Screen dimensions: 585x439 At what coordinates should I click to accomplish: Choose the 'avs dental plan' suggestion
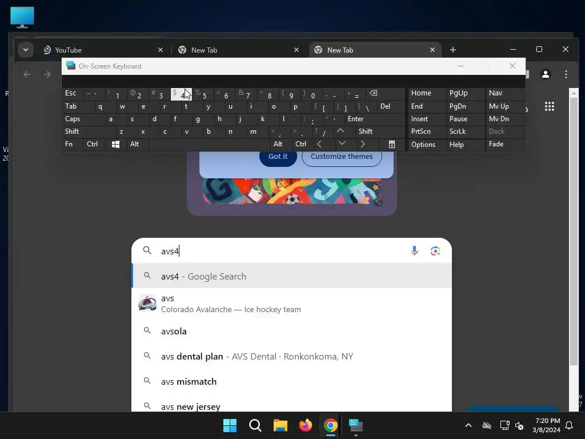click(x=292, y=357)
